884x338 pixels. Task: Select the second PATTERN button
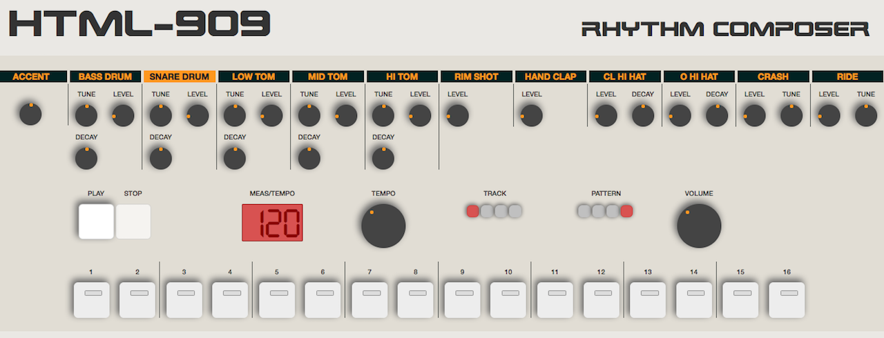tap(598, 211)
